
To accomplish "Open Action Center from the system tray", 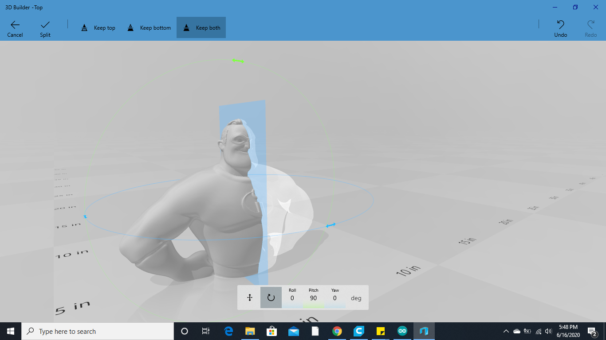I will point(590,331).
